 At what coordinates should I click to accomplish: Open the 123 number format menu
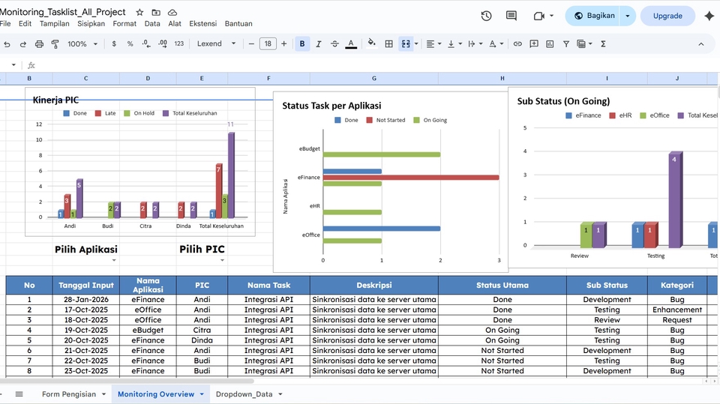click(179, 43)
